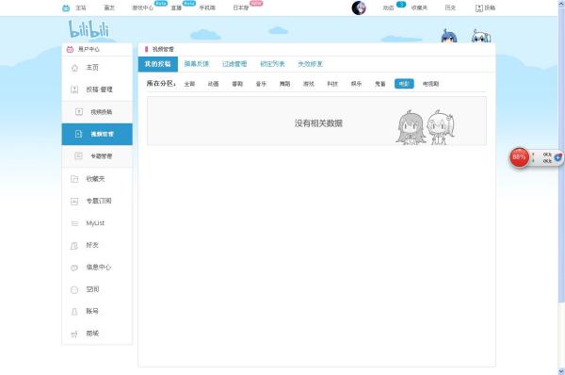The width and height of the screenshot is (565, 375).
Task: Click the 专题管理 icon in the sidebar
Action: coord(78,155)
